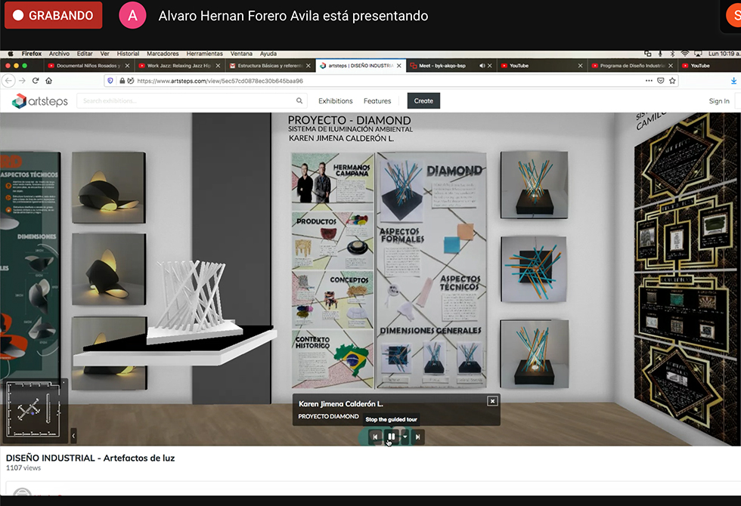Open the Marcadores menu

click(x=163, y=54)
